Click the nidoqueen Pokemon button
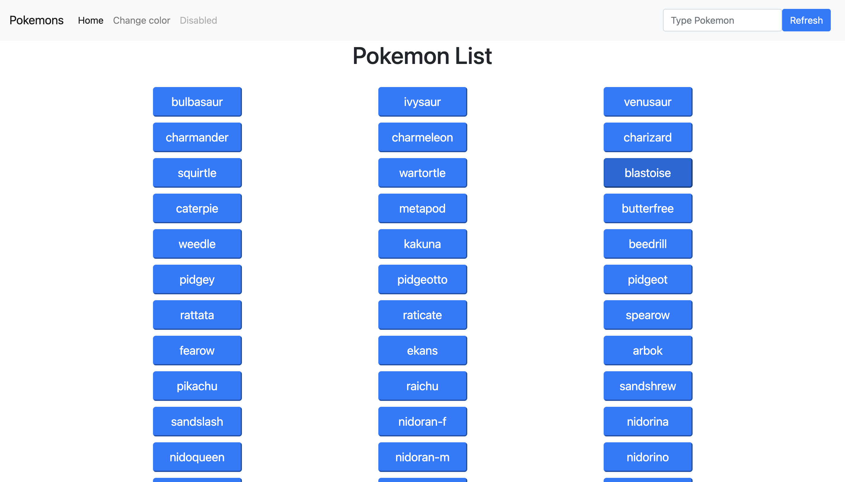The width and height of the screenshot is (845, 482). coord(197,457)
